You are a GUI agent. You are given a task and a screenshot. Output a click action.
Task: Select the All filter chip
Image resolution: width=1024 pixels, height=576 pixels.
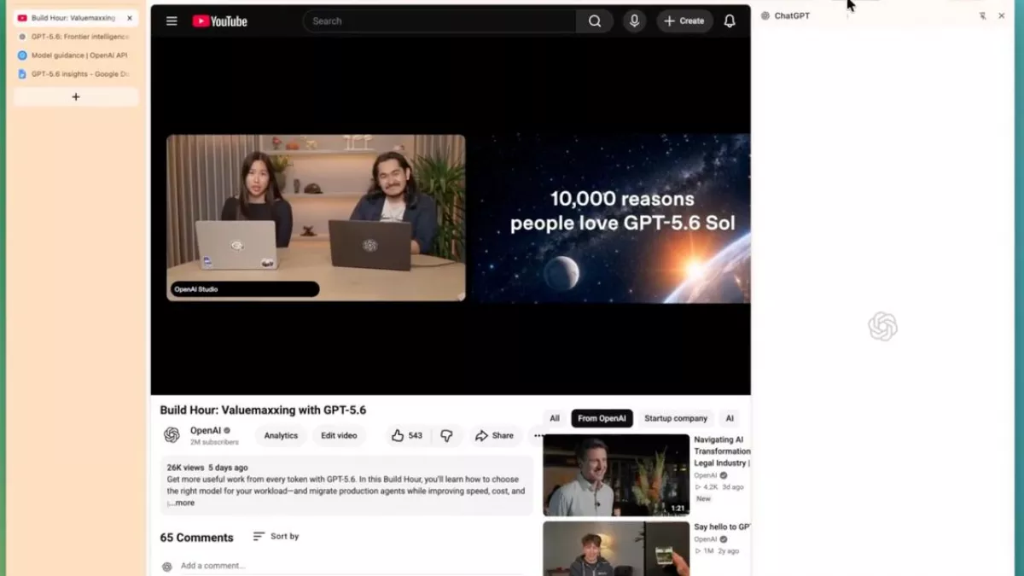tap(555, 418)
